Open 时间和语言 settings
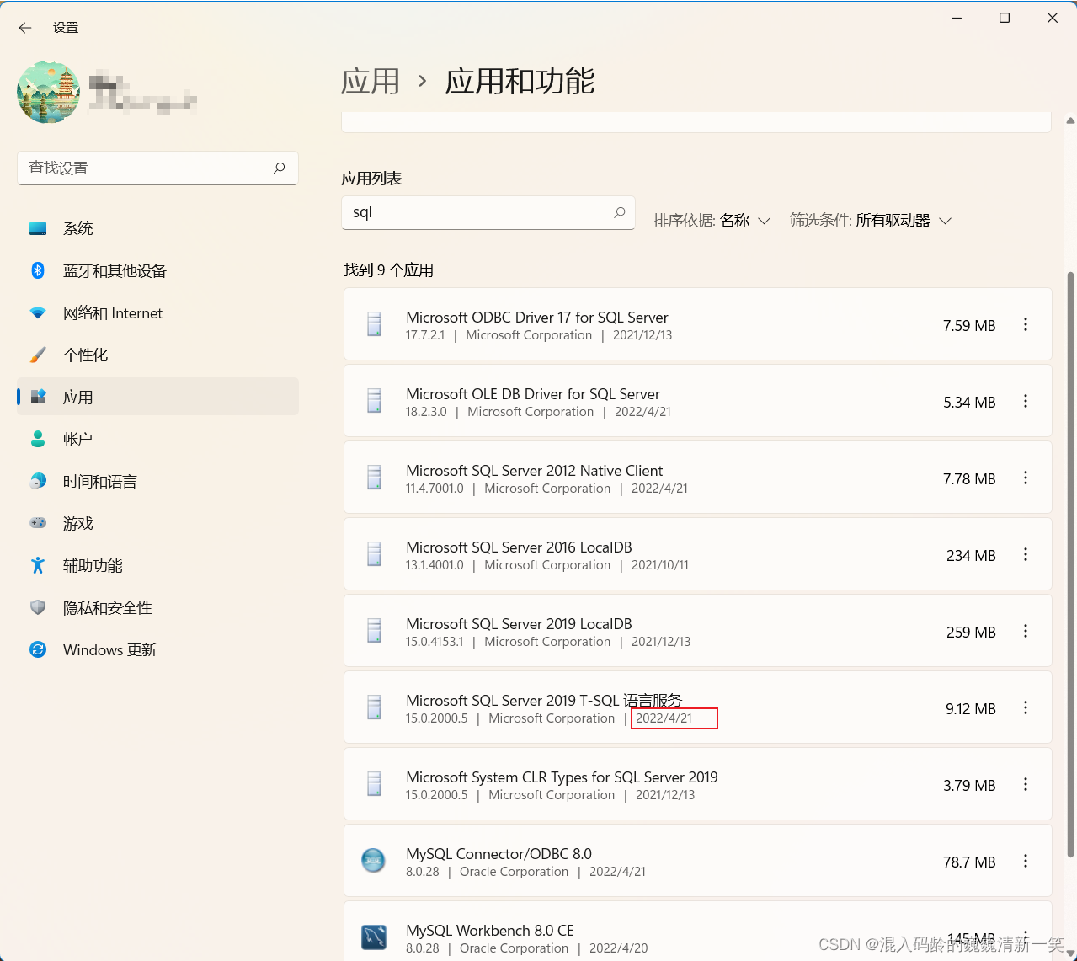 (x=157, y=481)
